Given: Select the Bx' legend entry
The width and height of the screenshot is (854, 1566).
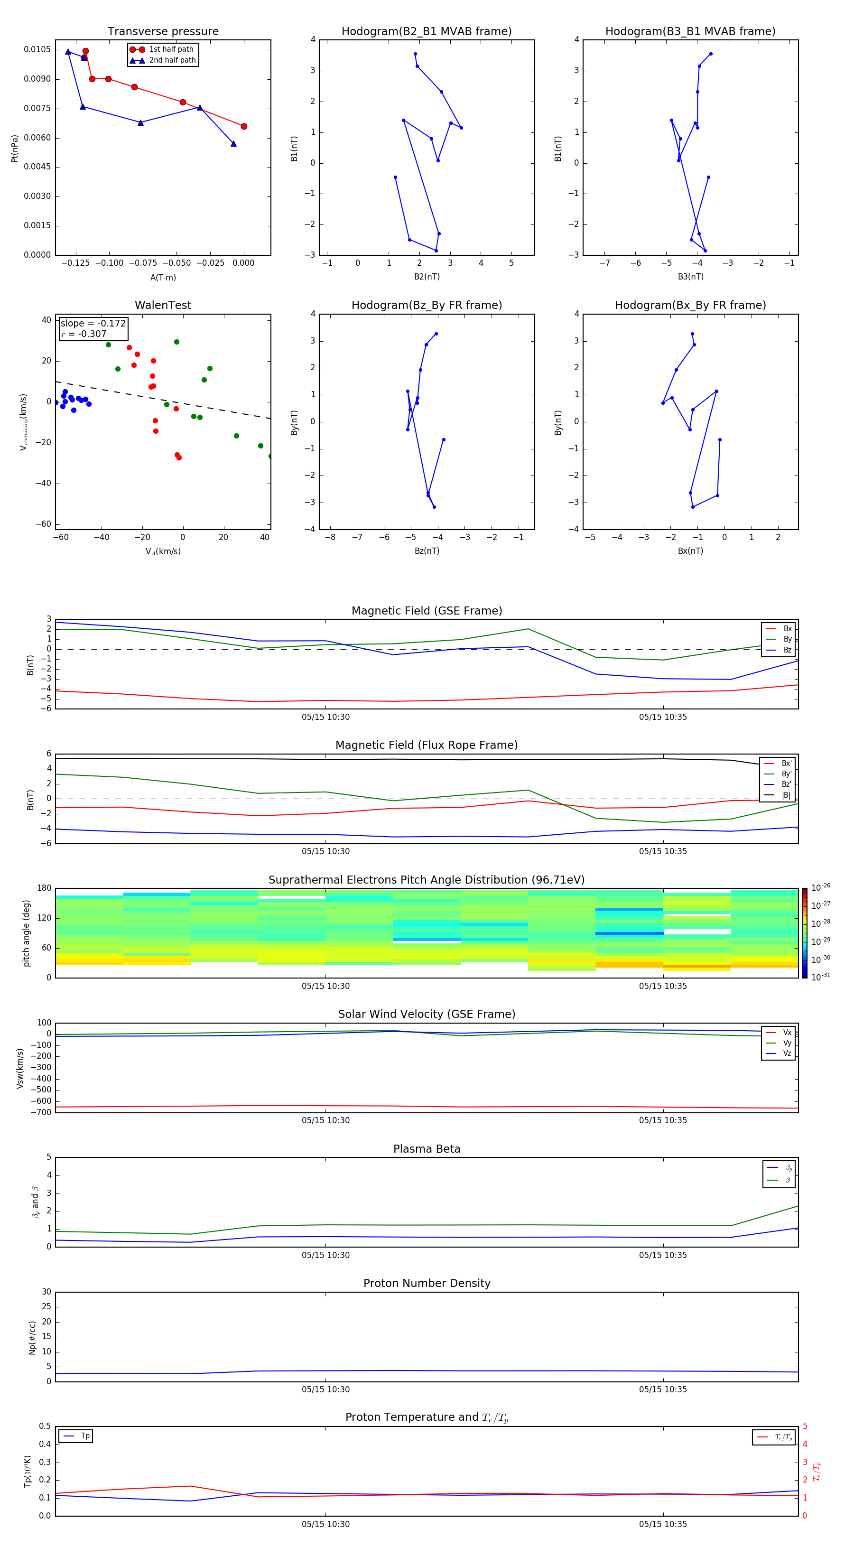Looking at the screenshot, I should click(778, 764).
